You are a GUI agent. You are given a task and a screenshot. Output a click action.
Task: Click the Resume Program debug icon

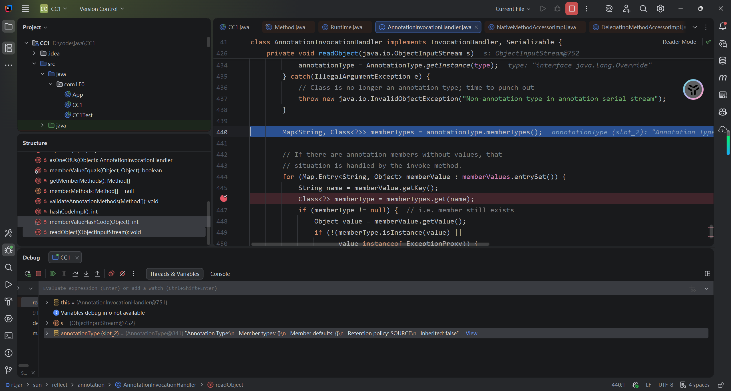pyautogui.click(x=53, y=274)
